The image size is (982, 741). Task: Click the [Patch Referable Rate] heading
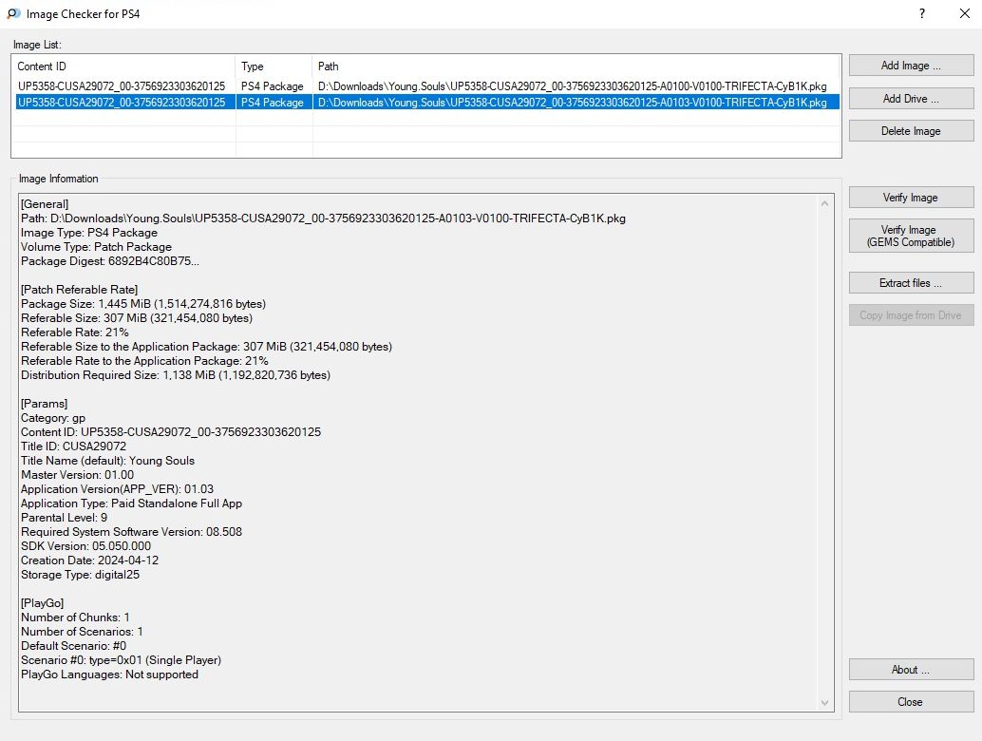click(80, 290)
